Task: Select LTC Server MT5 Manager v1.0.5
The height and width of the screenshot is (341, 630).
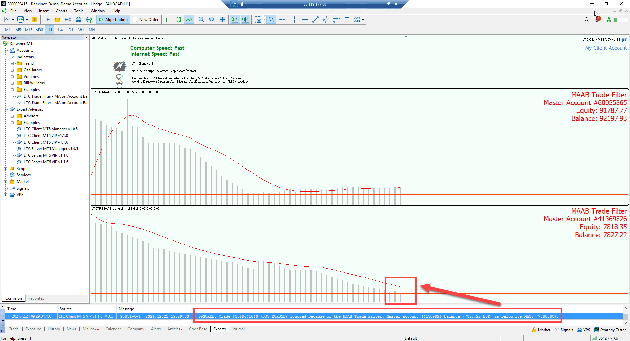Action: (x=51, y=149)
